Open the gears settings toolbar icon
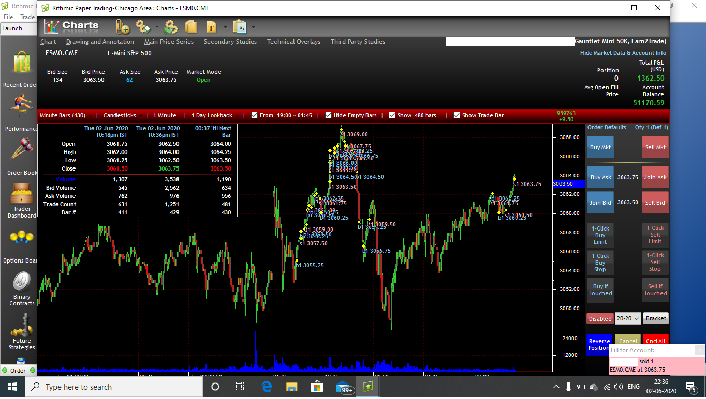This screenshot has height=399, width=706. [142, 26]
